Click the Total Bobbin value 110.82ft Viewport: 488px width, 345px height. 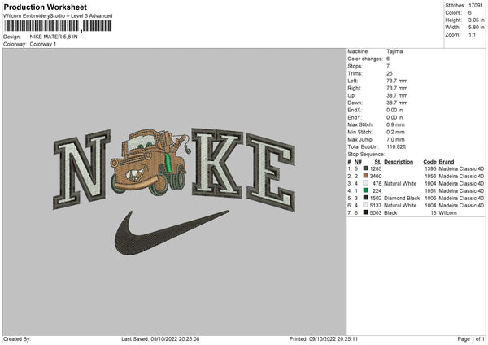[x=396, y=146]
